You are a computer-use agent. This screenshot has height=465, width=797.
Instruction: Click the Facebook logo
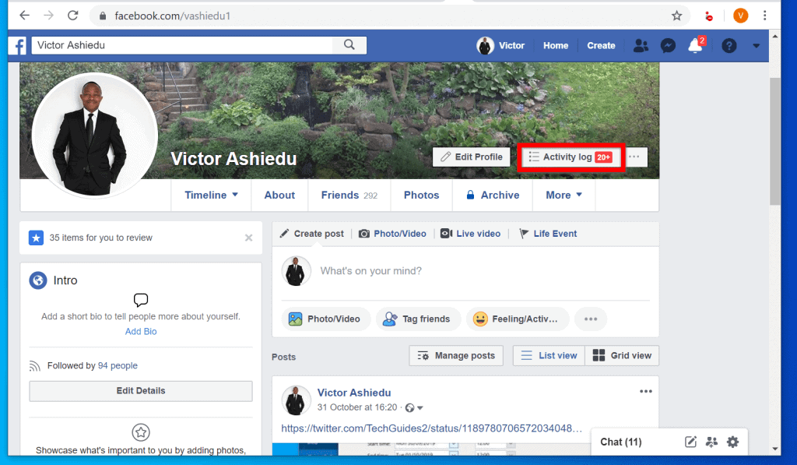[18, 46]
